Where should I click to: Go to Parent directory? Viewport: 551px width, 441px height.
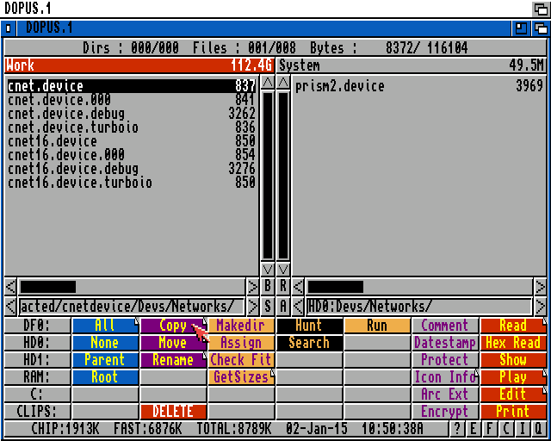105,360
